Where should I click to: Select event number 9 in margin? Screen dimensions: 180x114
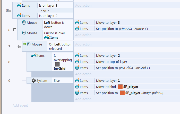click(9, 81)
